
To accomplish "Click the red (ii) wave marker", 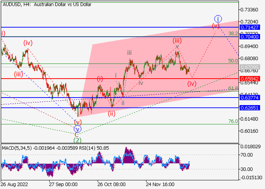I will click(x=112, y=114).
